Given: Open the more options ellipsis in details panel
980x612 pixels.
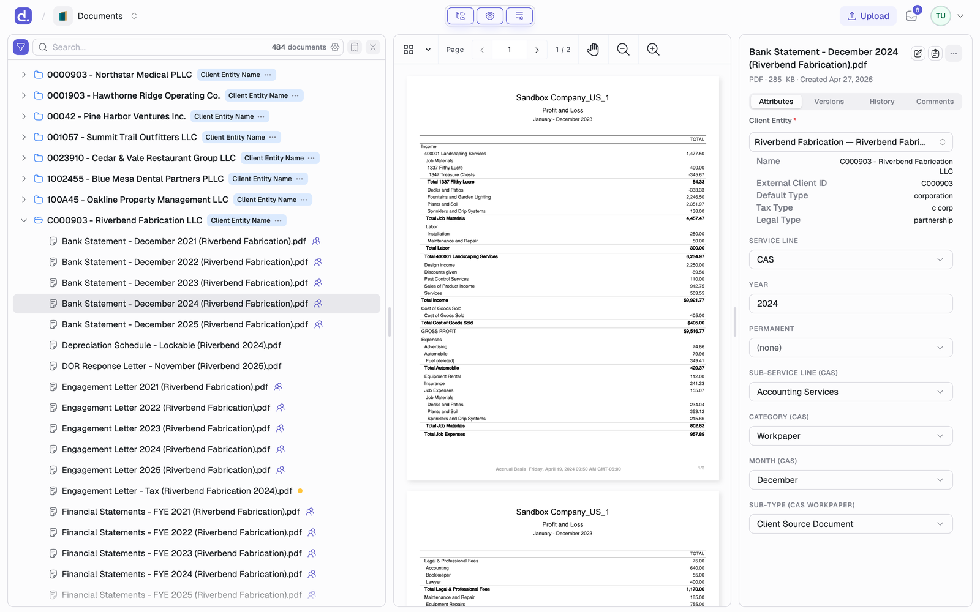Looking at the screenshot, I should (x=954, y=53).
